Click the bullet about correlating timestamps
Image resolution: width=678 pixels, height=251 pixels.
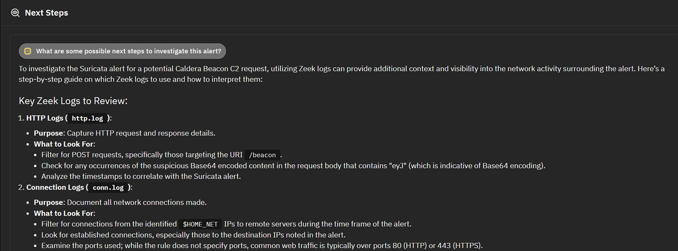point(141,176)
